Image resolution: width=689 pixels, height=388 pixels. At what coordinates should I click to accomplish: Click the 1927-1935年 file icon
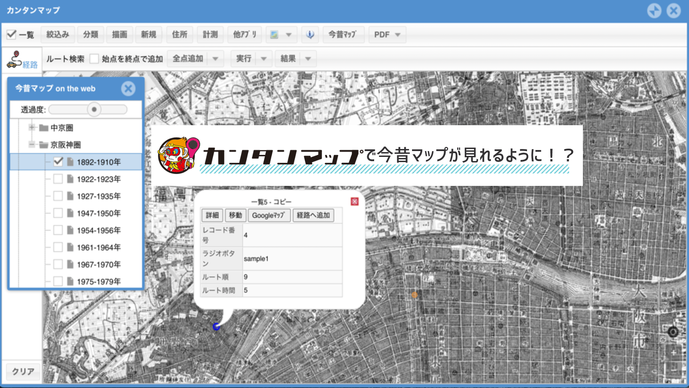click(70, 196)
